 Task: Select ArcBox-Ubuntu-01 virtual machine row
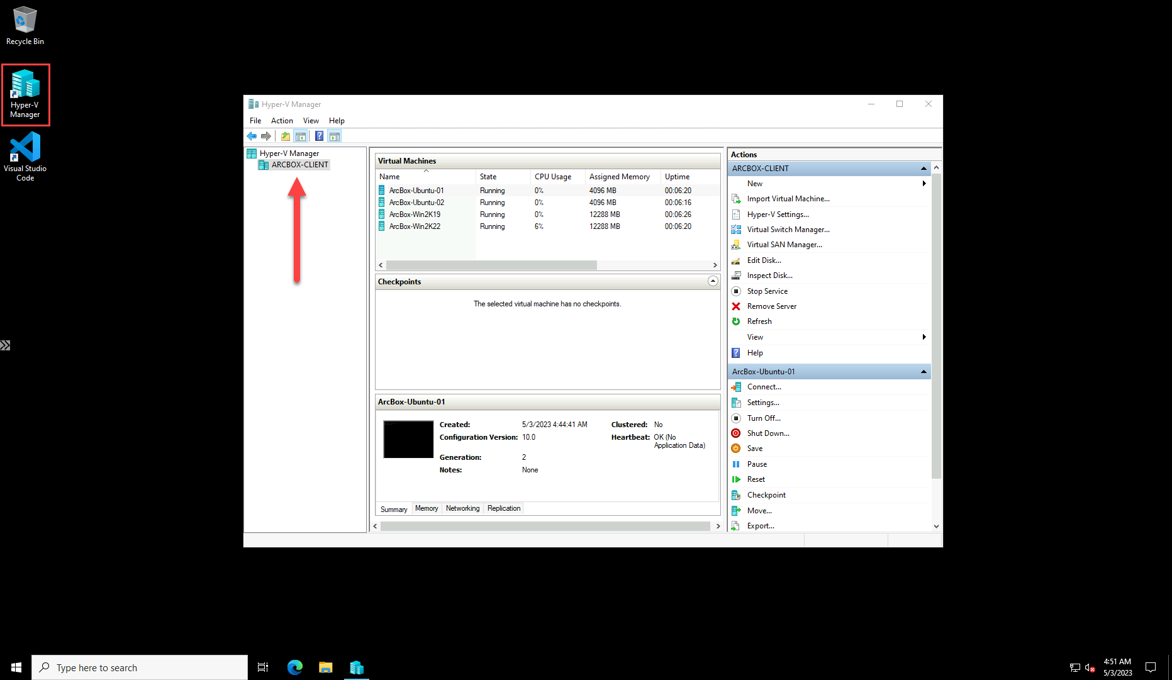pyautogui.click(x=547, y=191)
